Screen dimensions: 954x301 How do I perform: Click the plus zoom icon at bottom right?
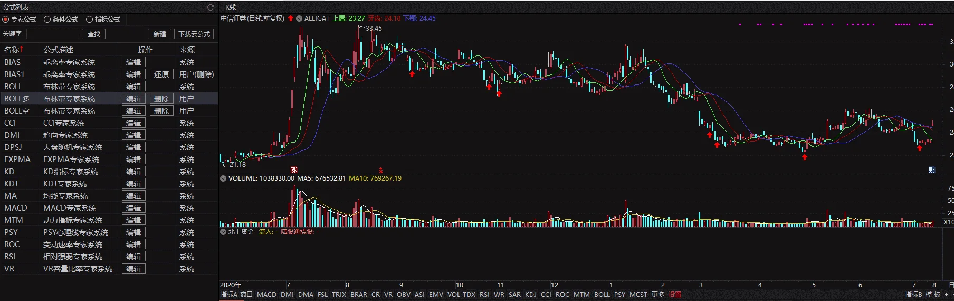coord(947,295)
